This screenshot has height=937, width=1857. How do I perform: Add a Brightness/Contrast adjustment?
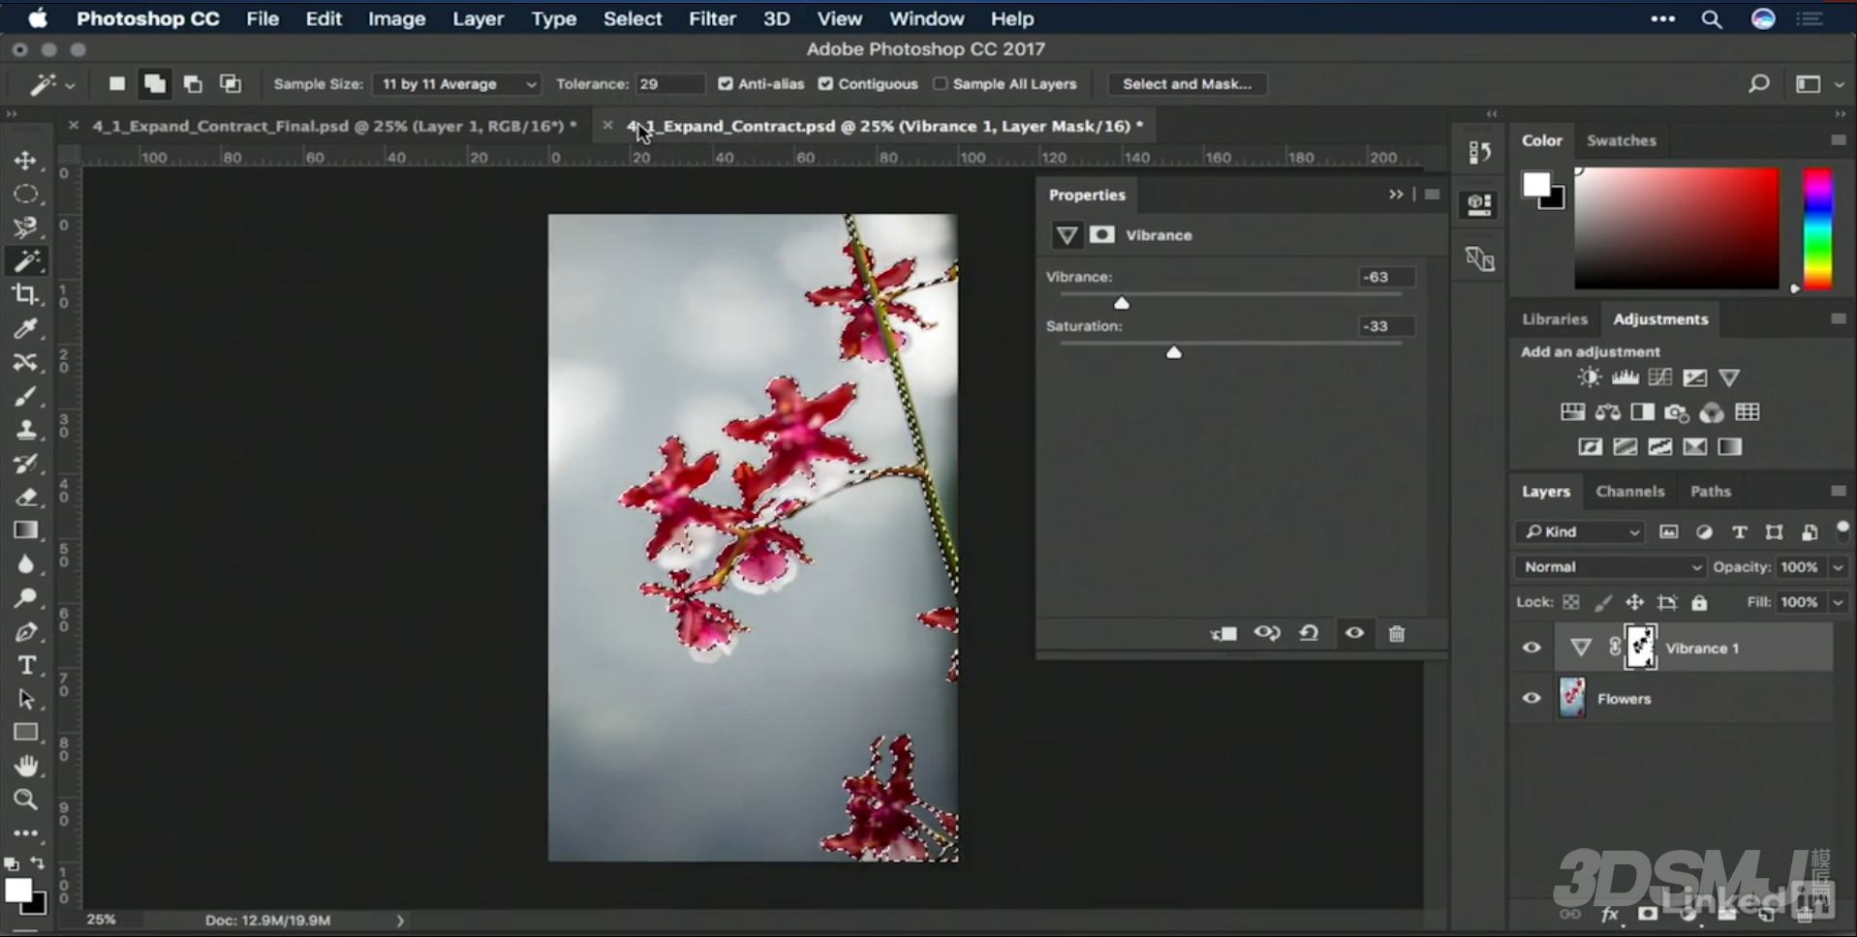point(1589,378)
